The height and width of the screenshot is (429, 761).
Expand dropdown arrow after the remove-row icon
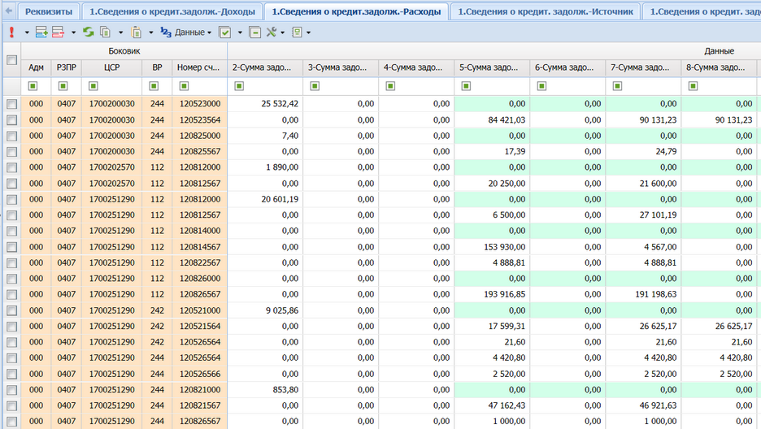tap(73, 32)
